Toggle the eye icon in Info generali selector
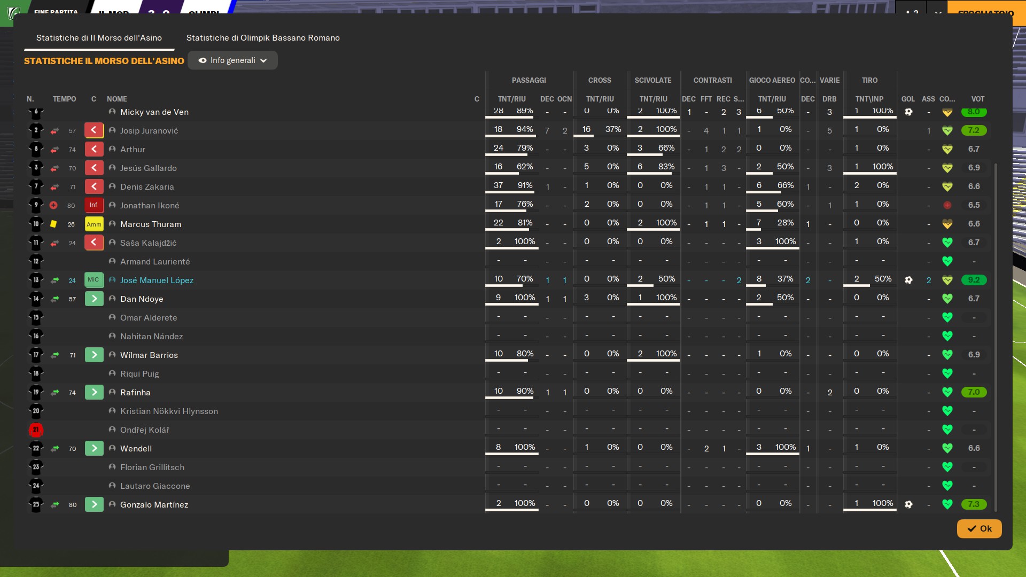This screenshot has width=1026, height=577. pos(203,60)
